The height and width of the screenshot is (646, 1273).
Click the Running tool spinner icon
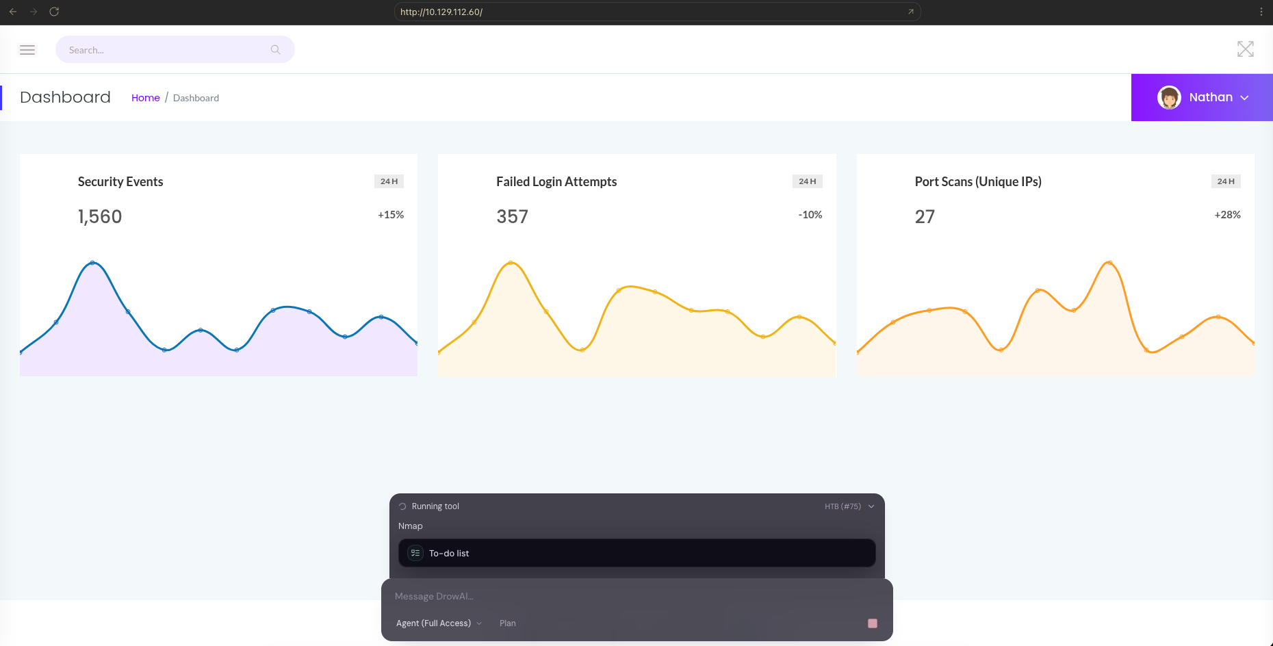pyautogui.click(x=402, y=506)
